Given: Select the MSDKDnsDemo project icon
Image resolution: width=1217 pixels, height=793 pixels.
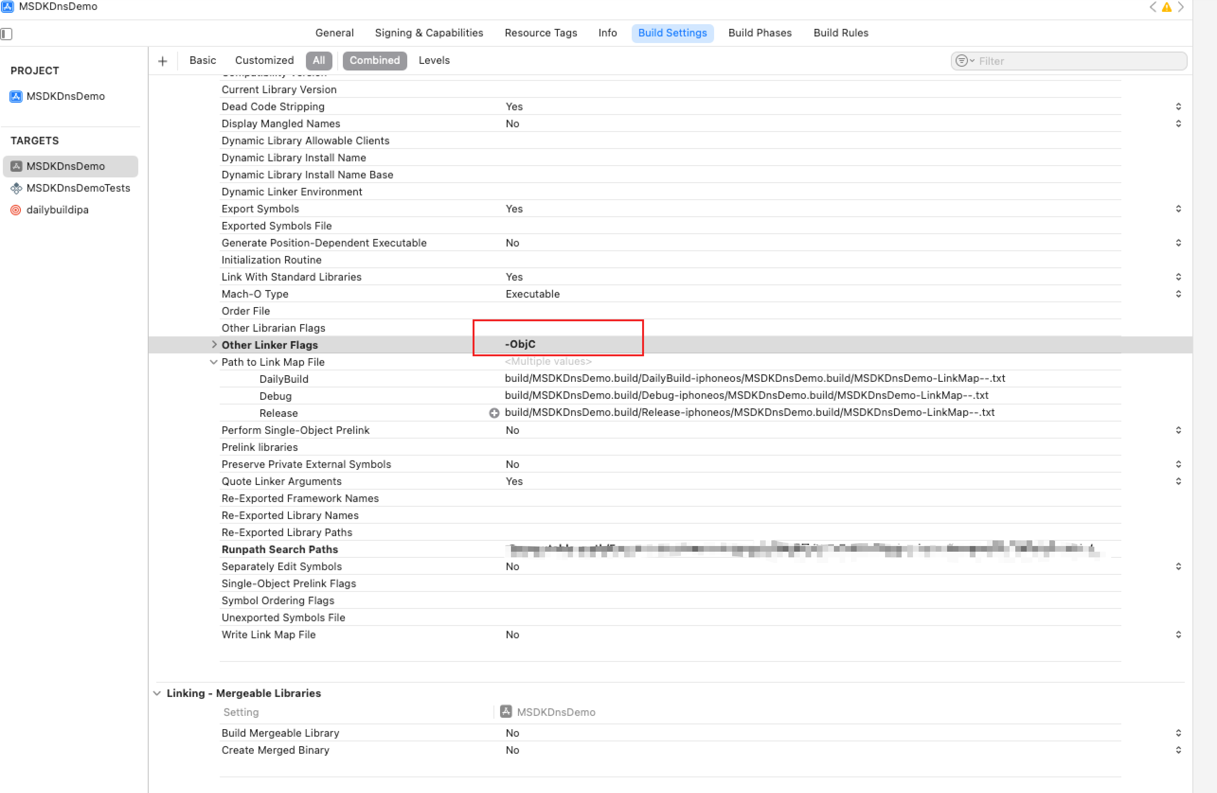Looking at the screenshot, I should pos(16,96).
